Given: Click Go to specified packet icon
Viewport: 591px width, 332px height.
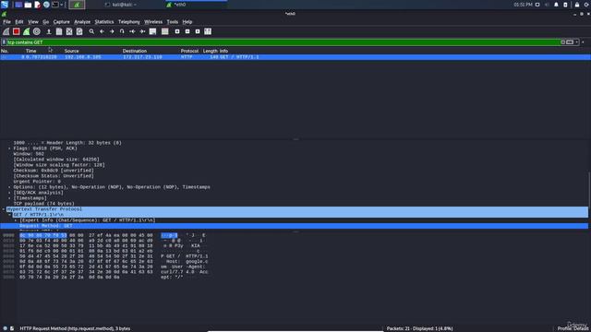Looking at the screenshot, I should point(122,31).
